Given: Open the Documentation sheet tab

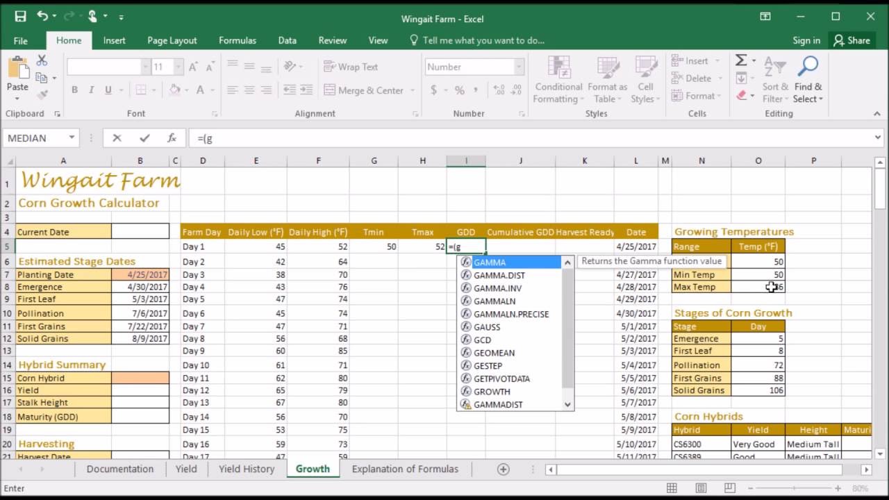Looking at the screenshot, I should 119,469.
